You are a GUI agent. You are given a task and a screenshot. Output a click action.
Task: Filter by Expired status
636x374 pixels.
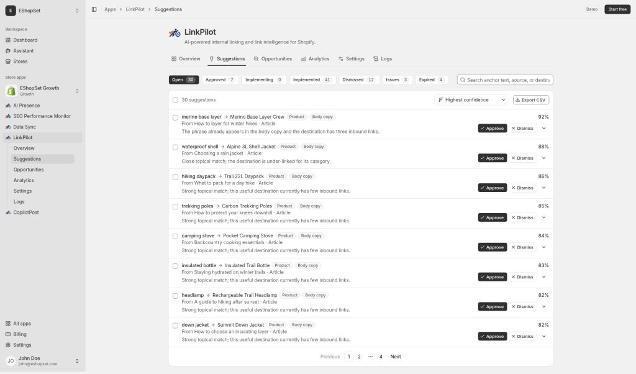tap(432, 80)
